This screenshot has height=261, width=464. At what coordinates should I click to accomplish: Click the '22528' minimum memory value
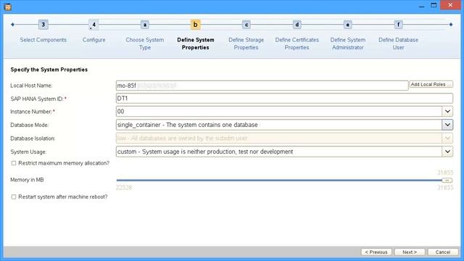pos(124,188)
